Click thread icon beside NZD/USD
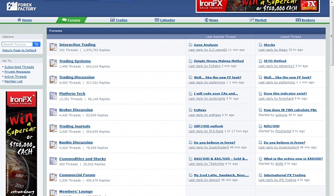The height and width of the screenshot is (196, 334). pyautogui.click(x=260, y=126)
